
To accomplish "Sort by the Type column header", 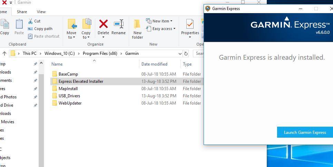I will [187, 64].
